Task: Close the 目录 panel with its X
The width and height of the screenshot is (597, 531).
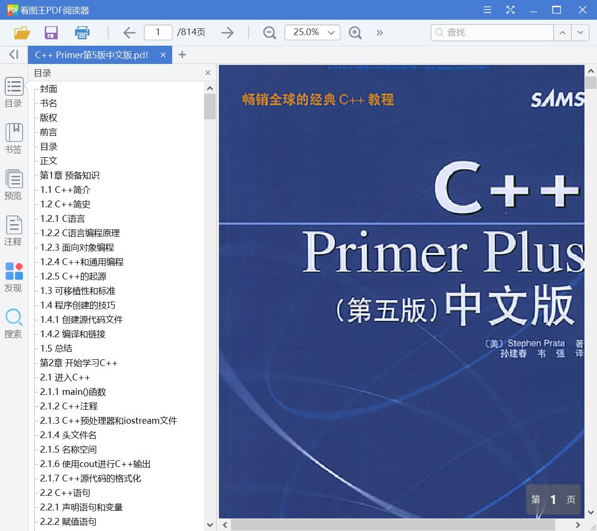Action: point(207,73)
